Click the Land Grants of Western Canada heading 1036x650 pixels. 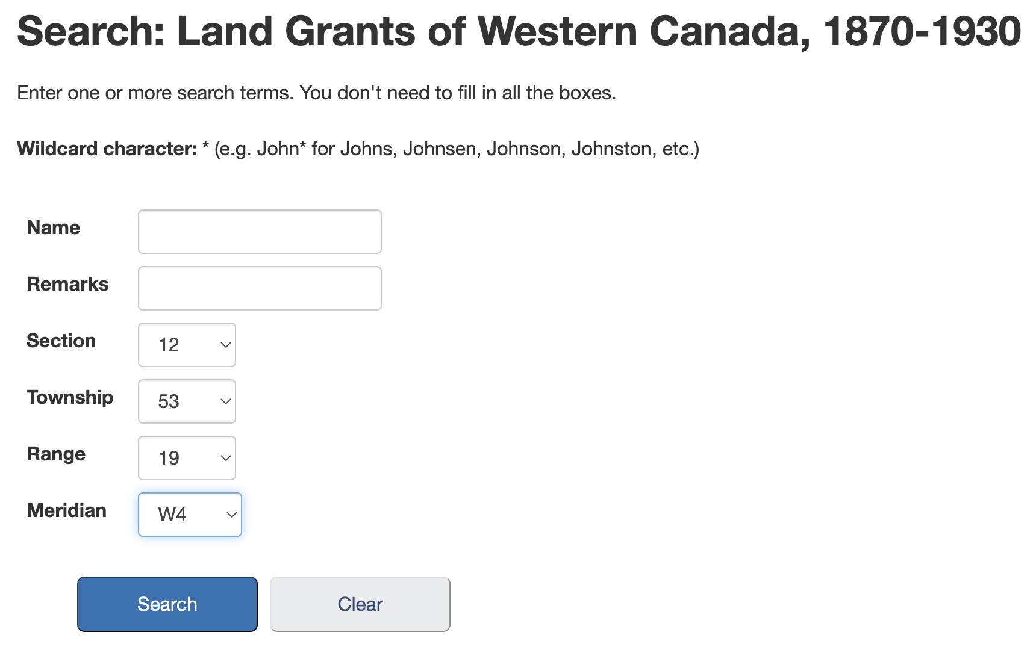[x=519, y=31]
